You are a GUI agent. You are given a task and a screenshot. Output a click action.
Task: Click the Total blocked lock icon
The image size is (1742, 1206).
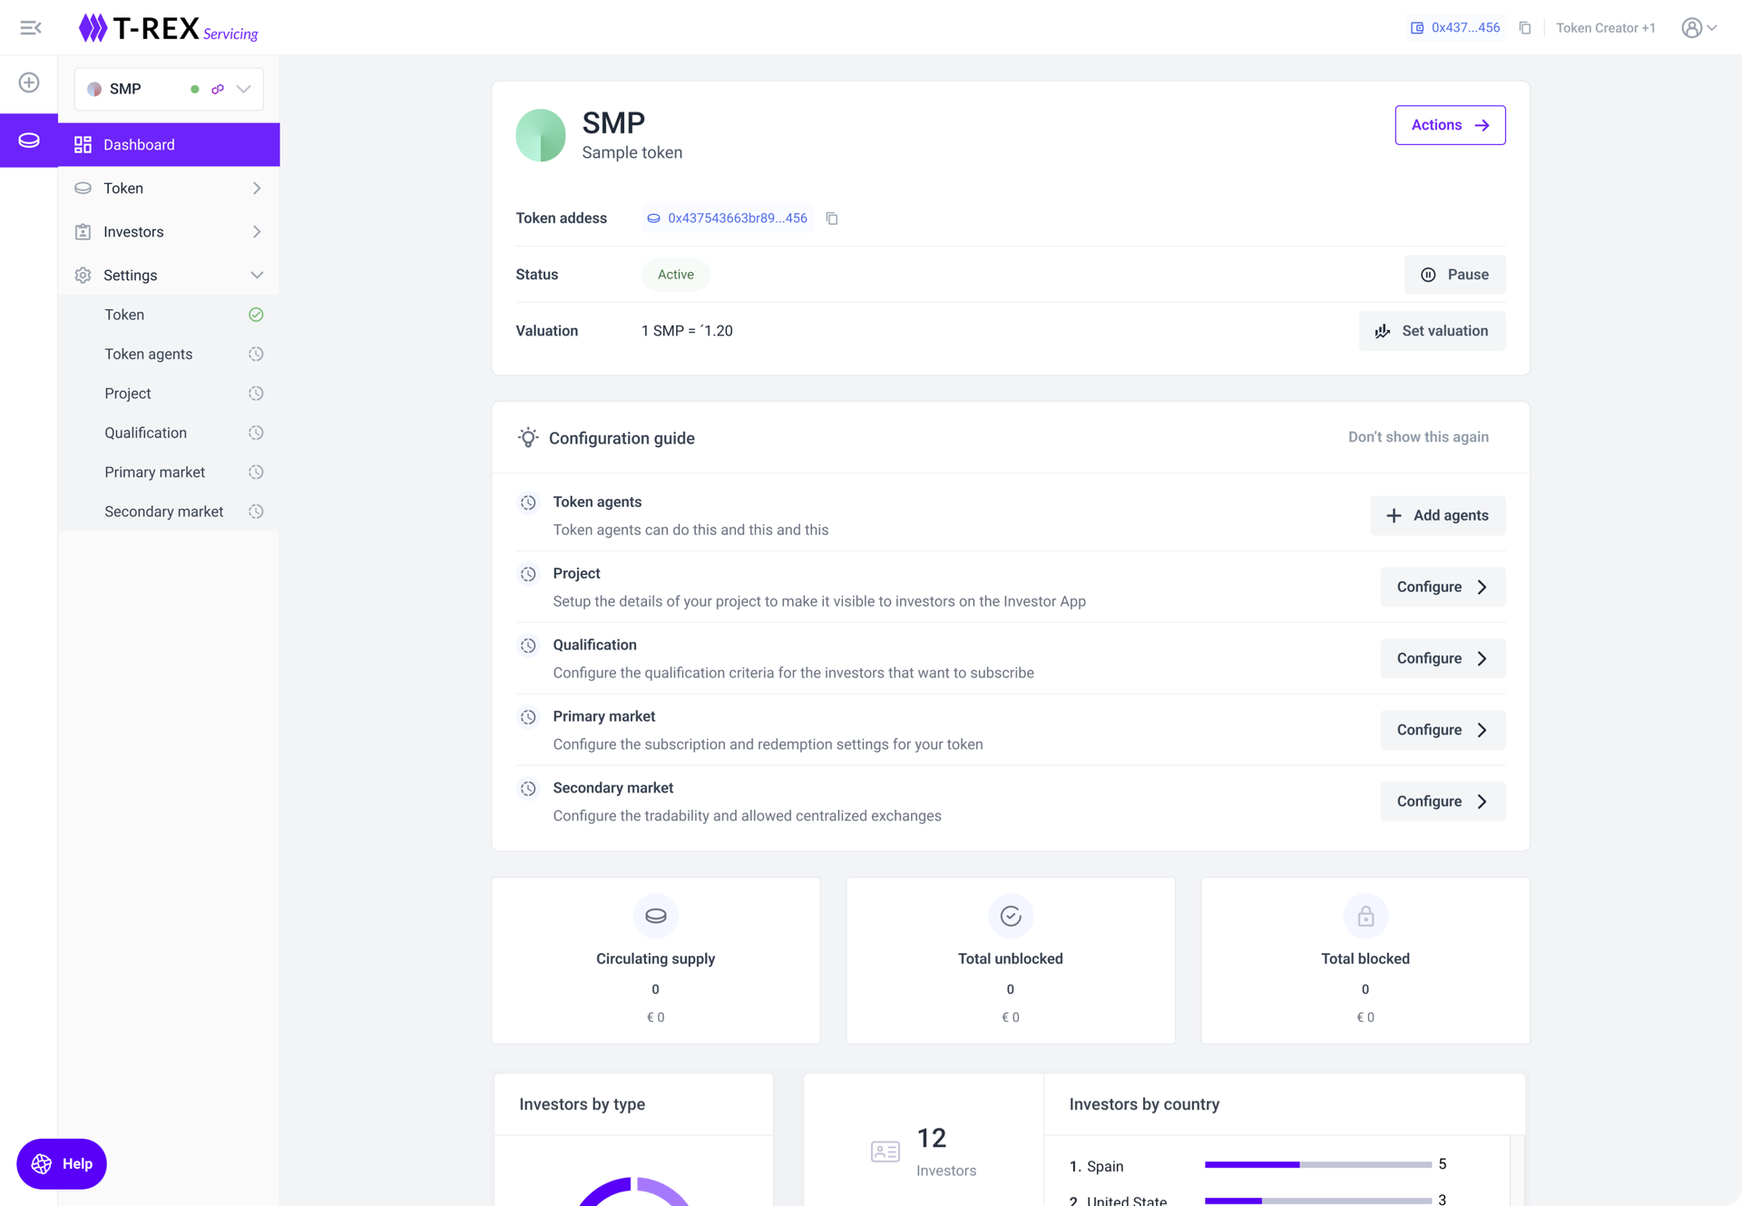[x=1365, y=916]
